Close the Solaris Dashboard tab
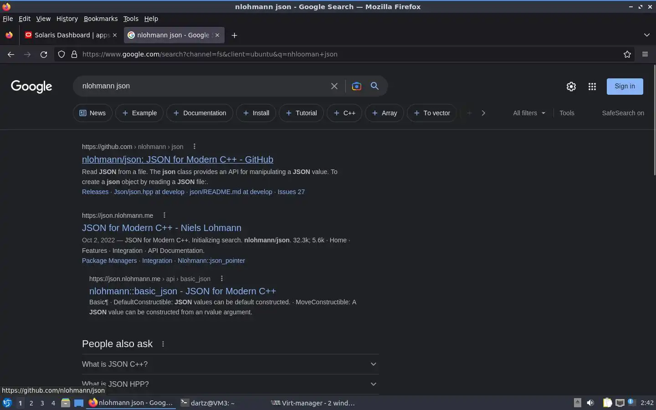Image resolution: width=656 pixels, height=410 pixels. (x=115, y=35)
